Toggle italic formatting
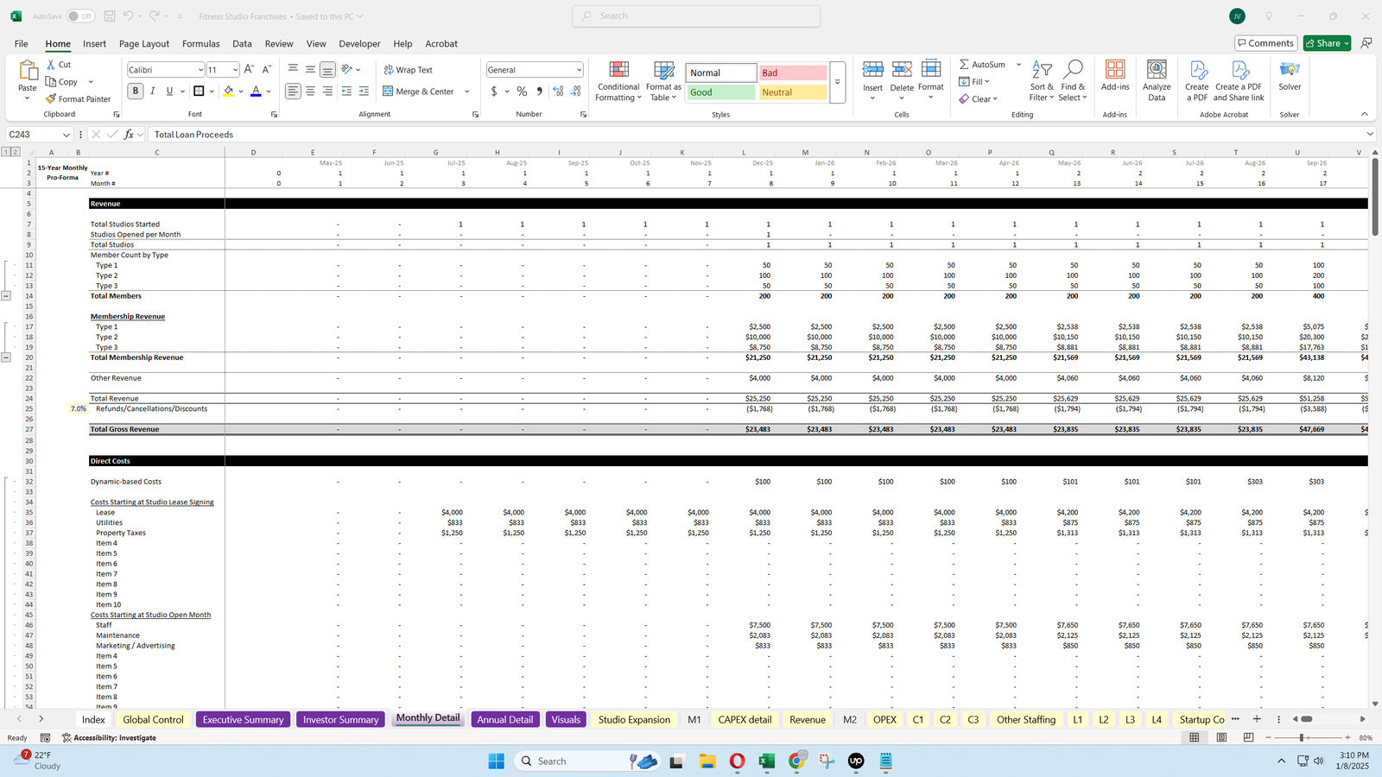 coord(152,90)
